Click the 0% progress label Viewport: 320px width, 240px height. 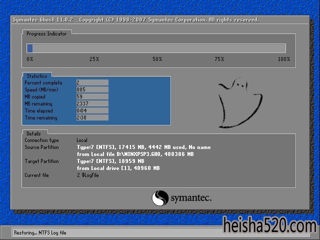(30, 59)
